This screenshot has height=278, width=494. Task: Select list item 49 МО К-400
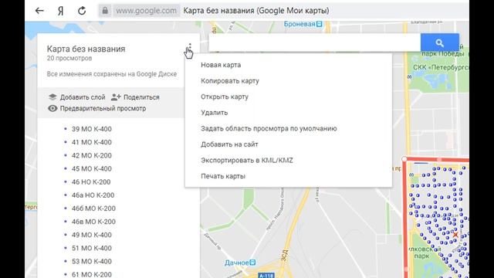point(92,235)
